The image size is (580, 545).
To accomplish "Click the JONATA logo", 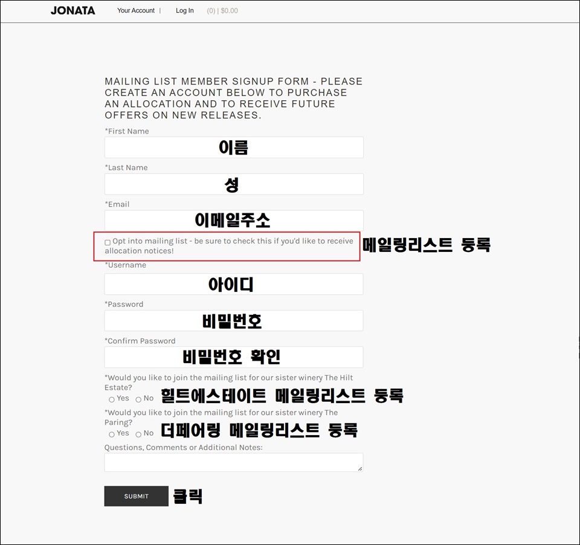I will click(x=73, y=11).
